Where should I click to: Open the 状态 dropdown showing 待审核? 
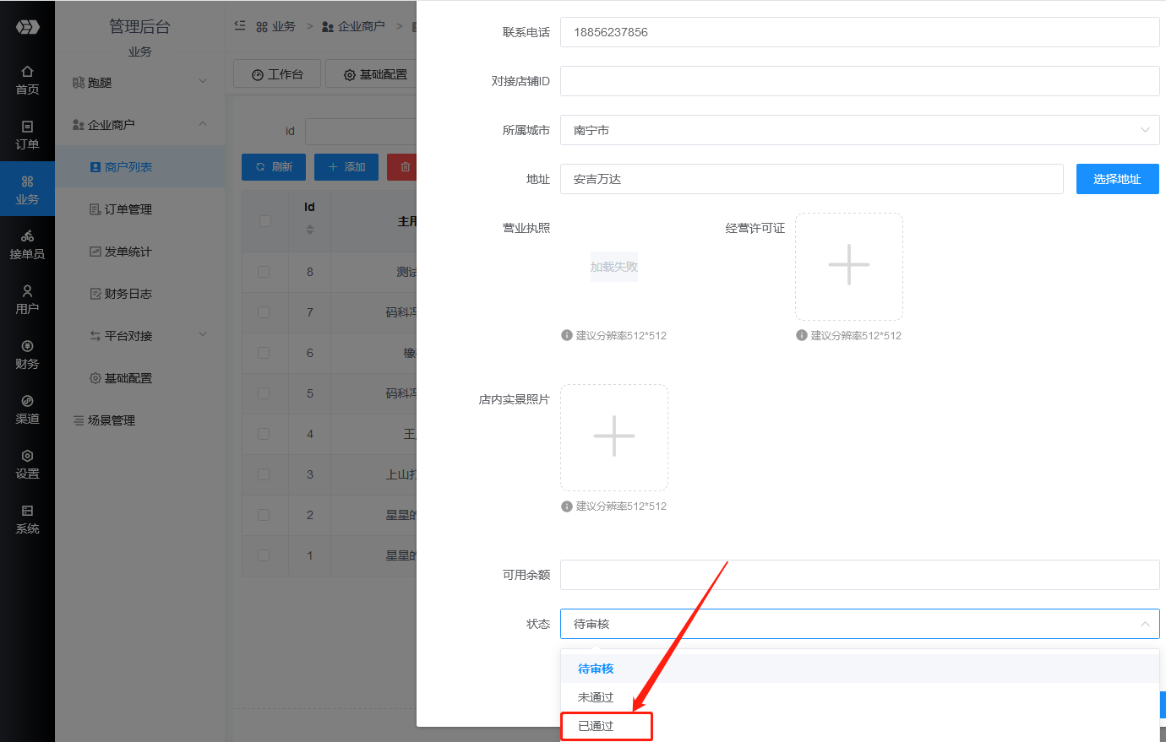(859, 624)
